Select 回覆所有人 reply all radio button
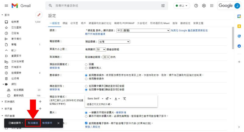The image size is (244, 132). tap(86, 68)
